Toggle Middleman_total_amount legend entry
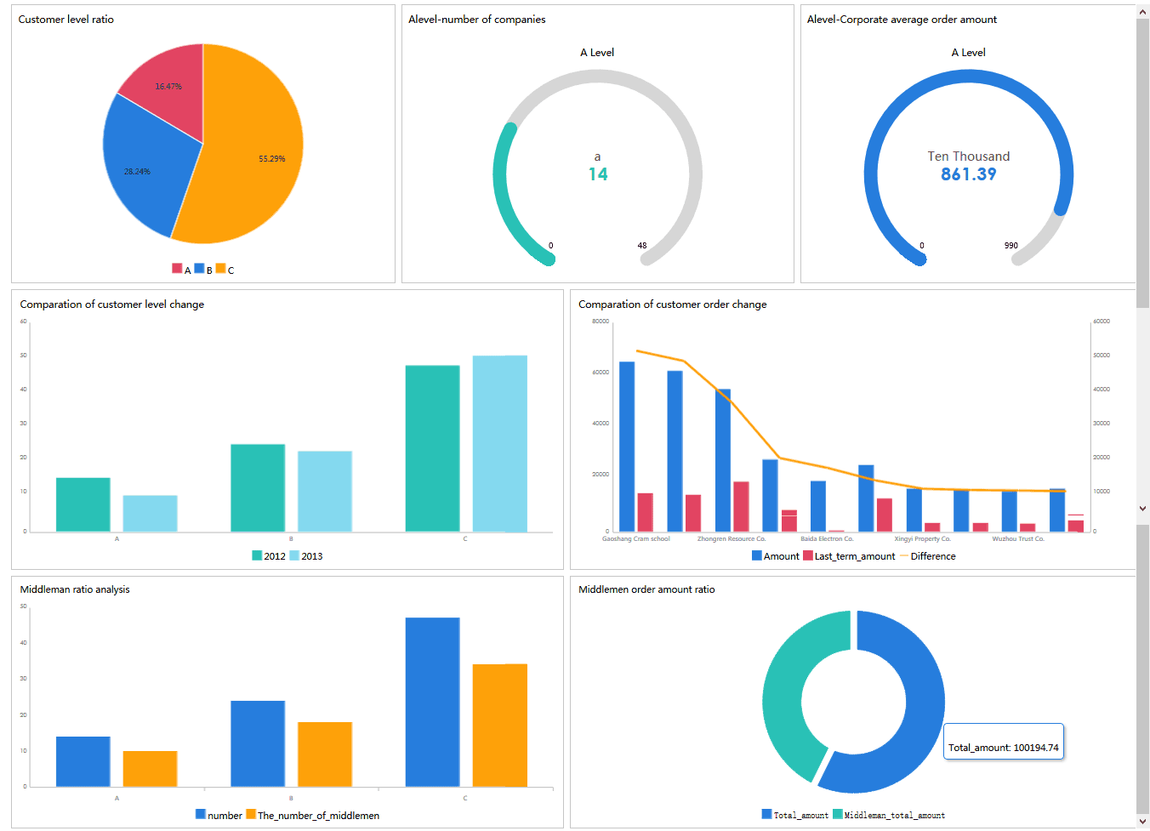This screenshot has width=1150, height=831. (x=889, y=816)
